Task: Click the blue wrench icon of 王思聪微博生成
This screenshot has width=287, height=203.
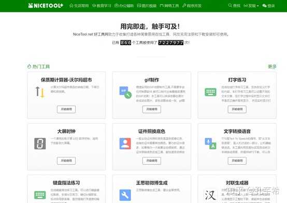Action: click(x=125, y=195)
